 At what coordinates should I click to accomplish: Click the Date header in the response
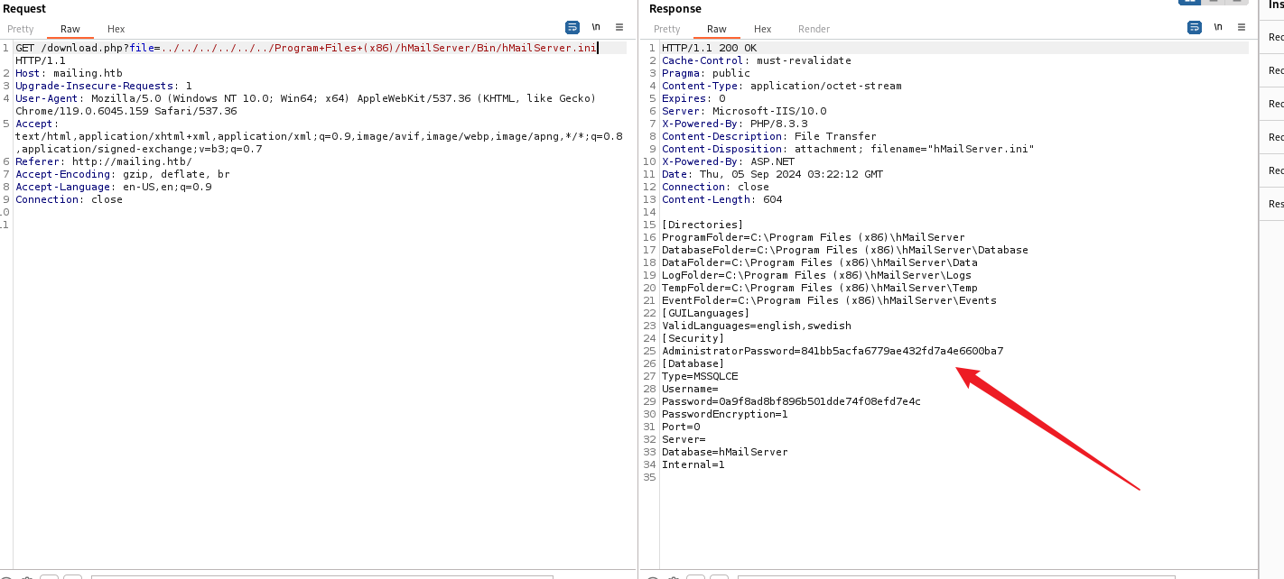(773, 174)
